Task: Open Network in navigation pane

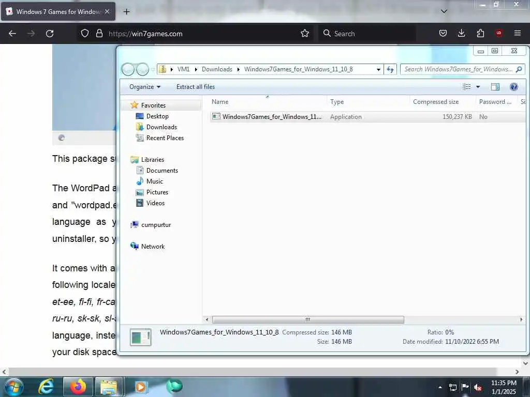Action: (153, 247)
